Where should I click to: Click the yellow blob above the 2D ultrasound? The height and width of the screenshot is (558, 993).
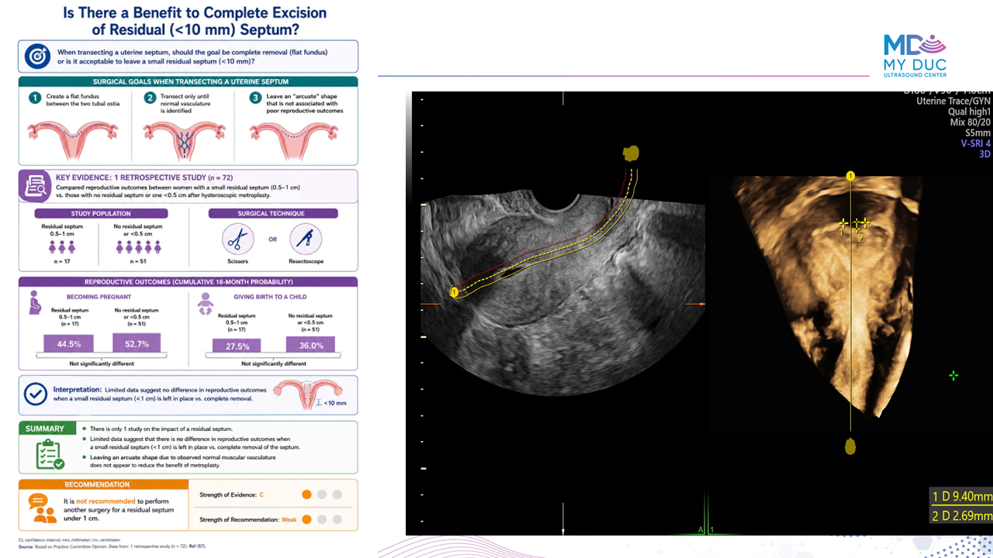[631, 153]
